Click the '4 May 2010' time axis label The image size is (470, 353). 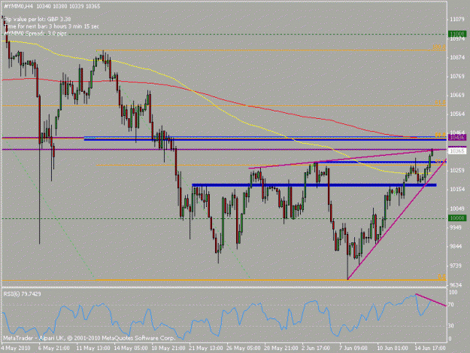16,348
